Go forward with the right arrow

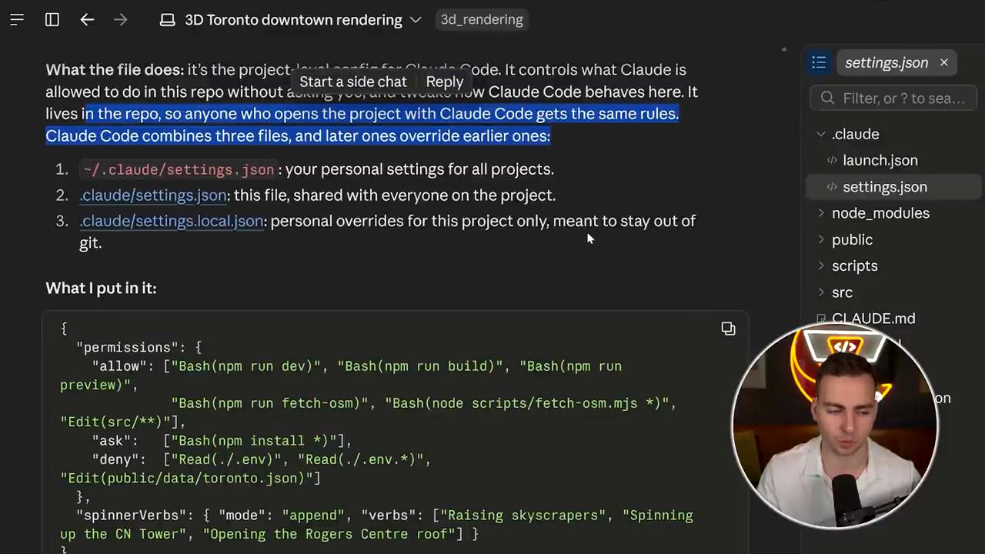point(120,20)
